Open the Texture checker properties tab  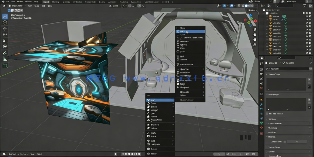tap(261, 133)
